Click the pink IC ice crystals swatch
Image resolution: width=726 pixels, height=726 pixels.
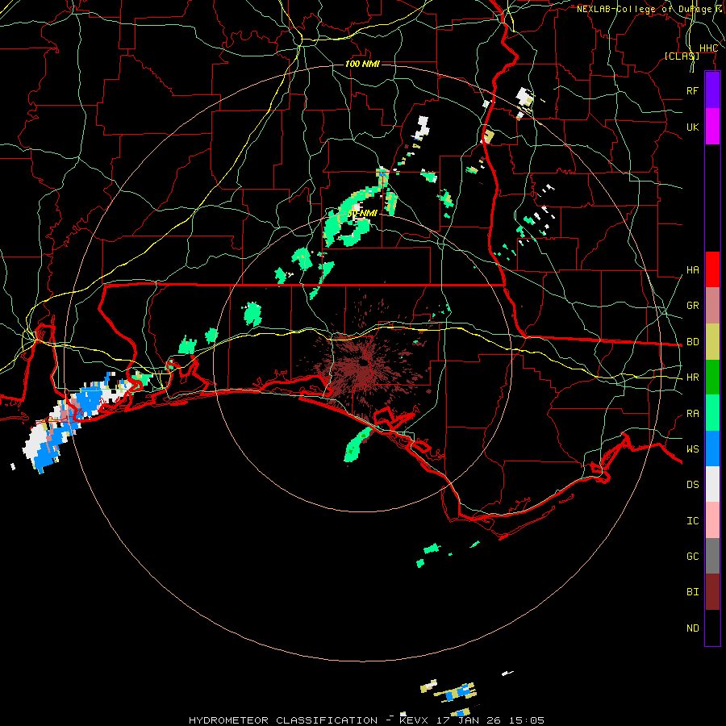tap(712, 520)
